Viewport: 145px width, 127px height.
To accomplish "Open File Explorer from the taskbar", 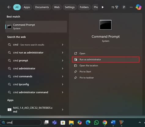I will [71, 122].
